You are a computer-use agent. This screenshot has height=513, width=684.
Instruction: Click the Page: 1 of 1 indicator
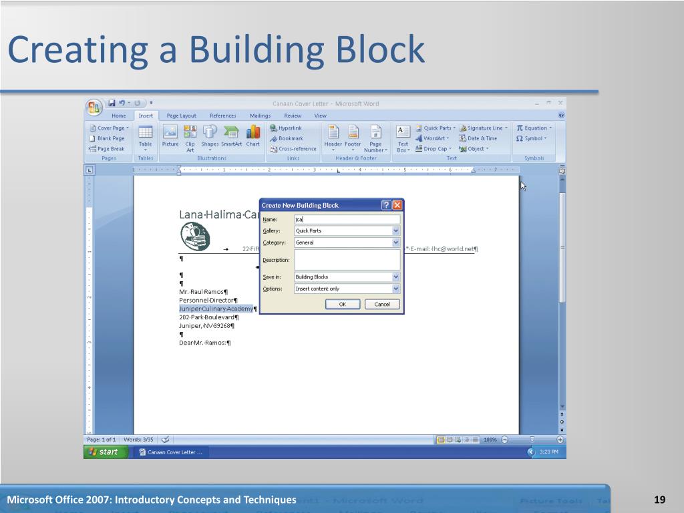point(102,440)
